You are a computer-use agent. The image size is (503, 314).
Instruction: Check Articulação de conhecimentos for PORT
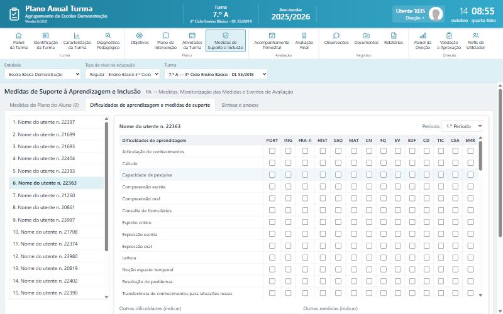(272, 151)
